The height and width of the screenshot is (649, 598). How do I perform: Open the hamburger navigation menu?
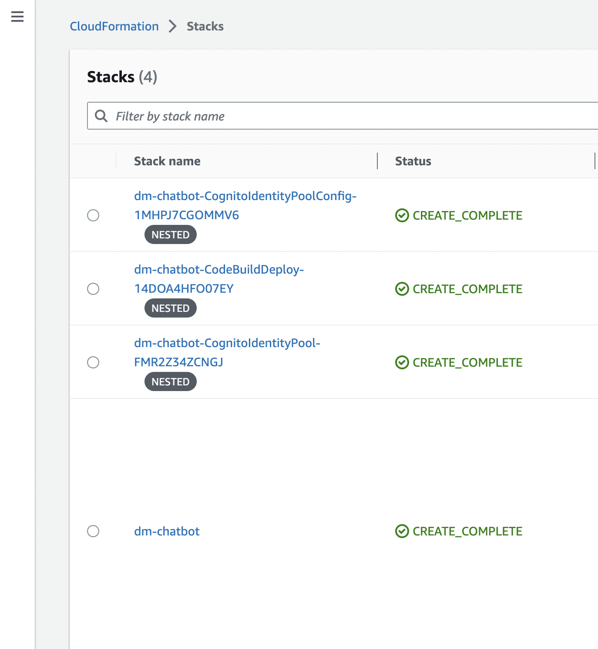[17, 17]
